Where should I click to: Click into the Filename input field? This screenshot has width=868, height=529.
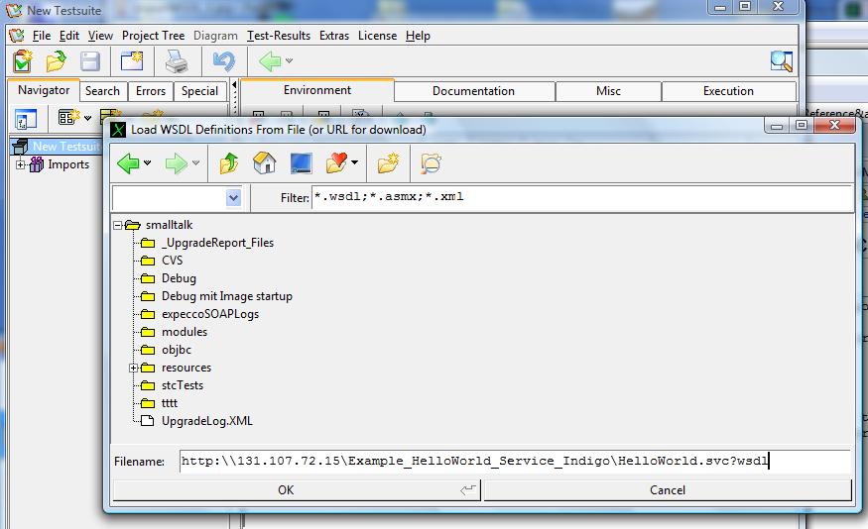(514, 462)
